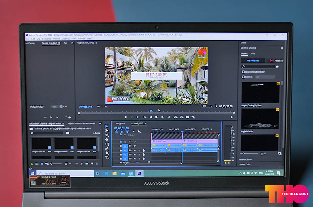Click Add Marker in Program monitor controls
Image resolution: width=313 pixels, height=207 pixels.
126,117
